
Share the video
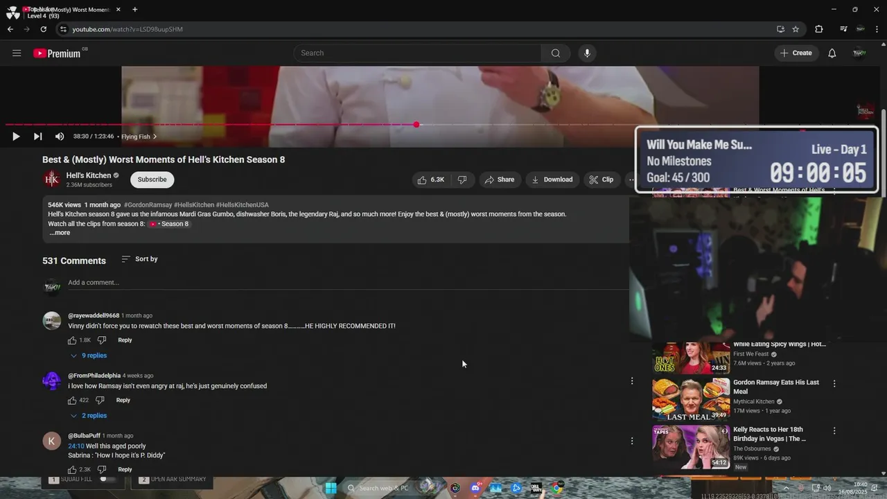coord(500,180)
